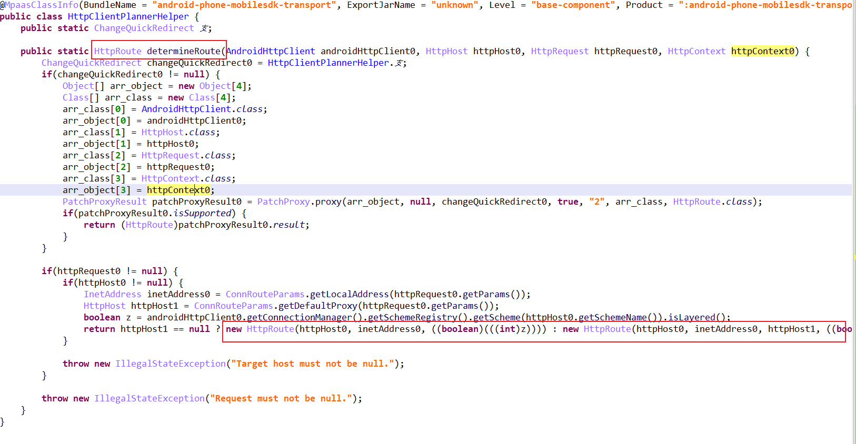Click the getSchemeRegistry method call
Image resolution: width=856 pixels, height=444 pixels.
(412, 317)
